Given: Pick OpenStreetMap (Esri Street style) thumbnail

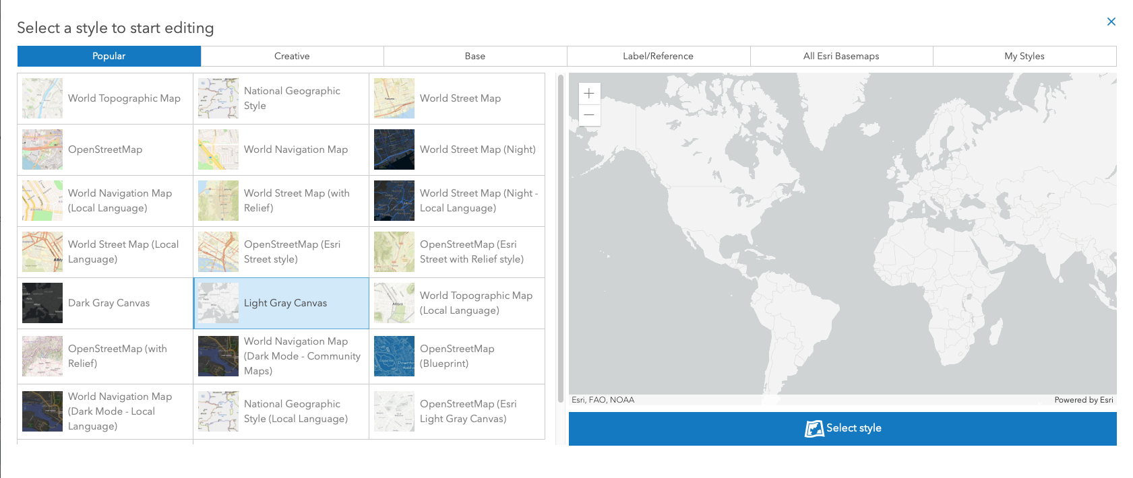Looking at the screenshot, I should [218, 252].
